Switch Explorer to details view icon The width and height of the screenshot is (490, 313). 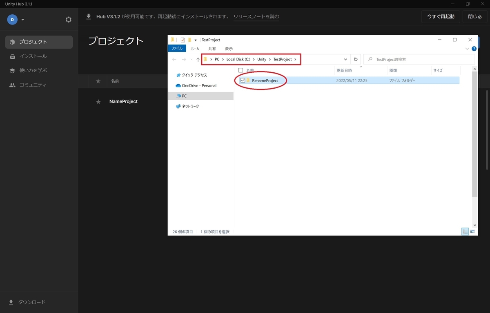(x=465, y=232)
